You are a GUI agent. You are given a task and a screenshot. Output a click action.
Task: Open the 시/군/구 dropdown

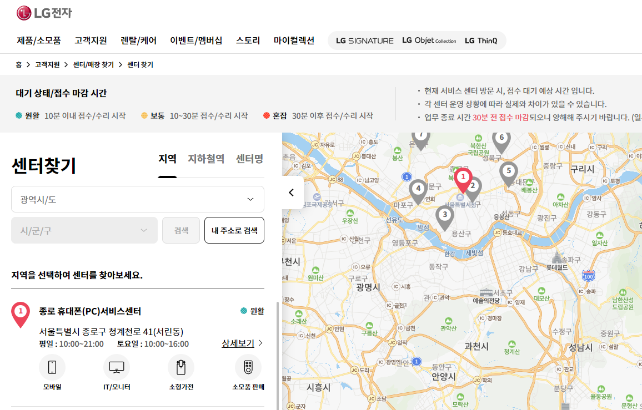(84, 230)
